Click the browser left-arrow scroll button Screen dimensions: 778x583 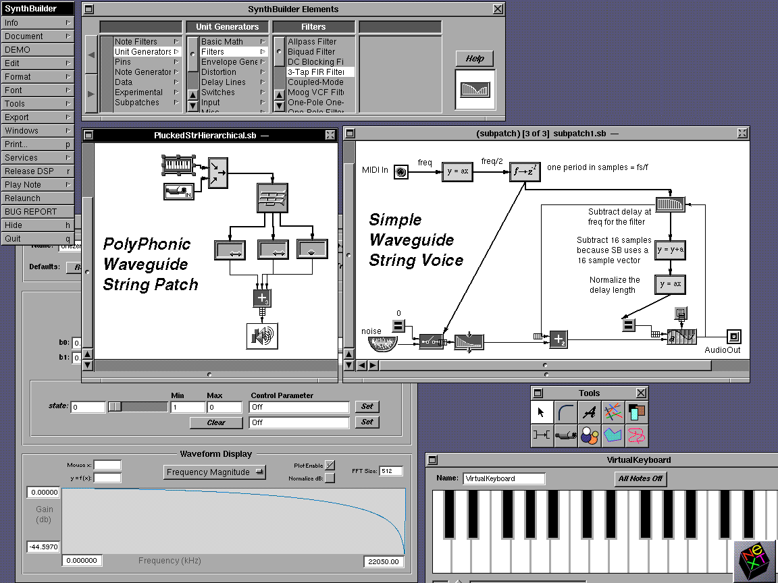90,55
